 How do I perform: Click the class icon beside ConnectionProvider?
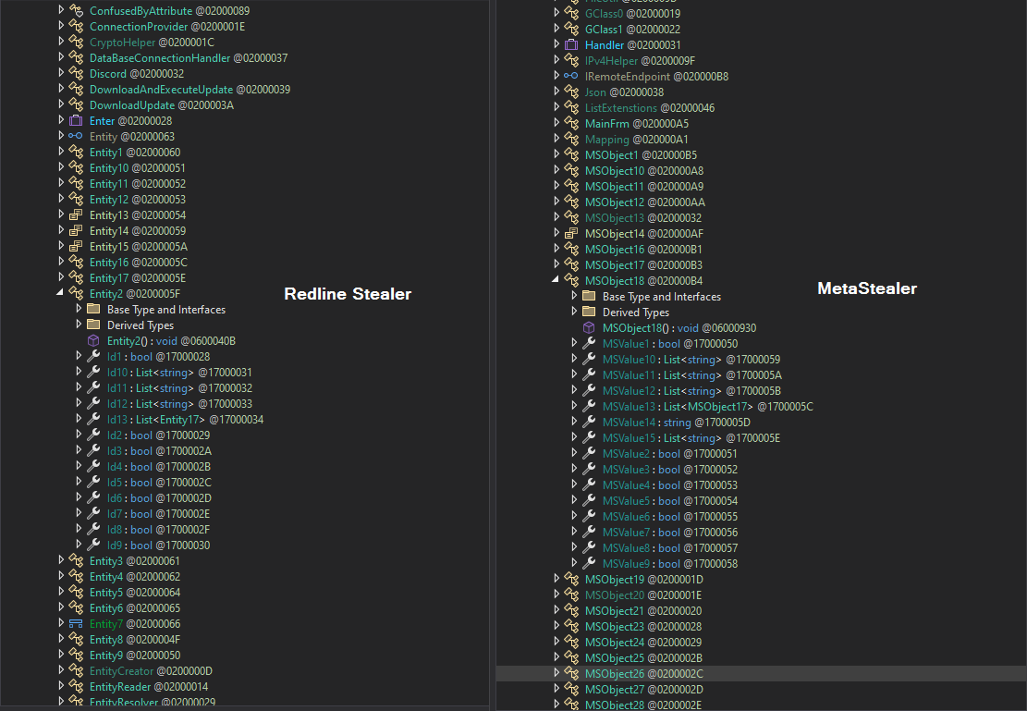(76, 27)
